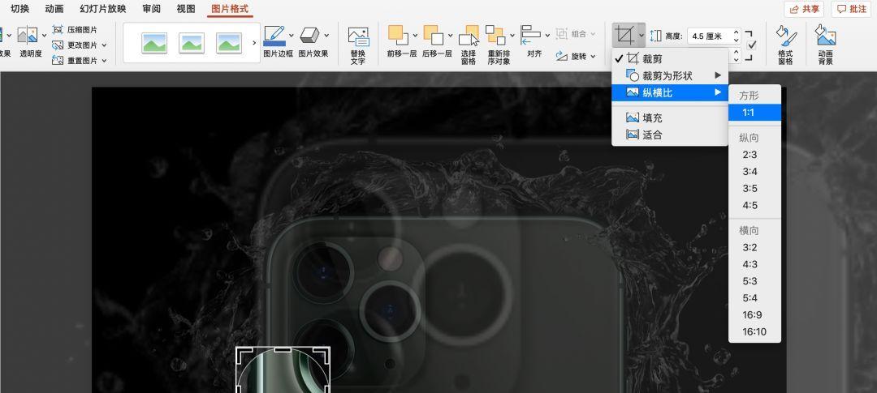
Task: Switch to the 切换 tab
Action: click(20, 9)
